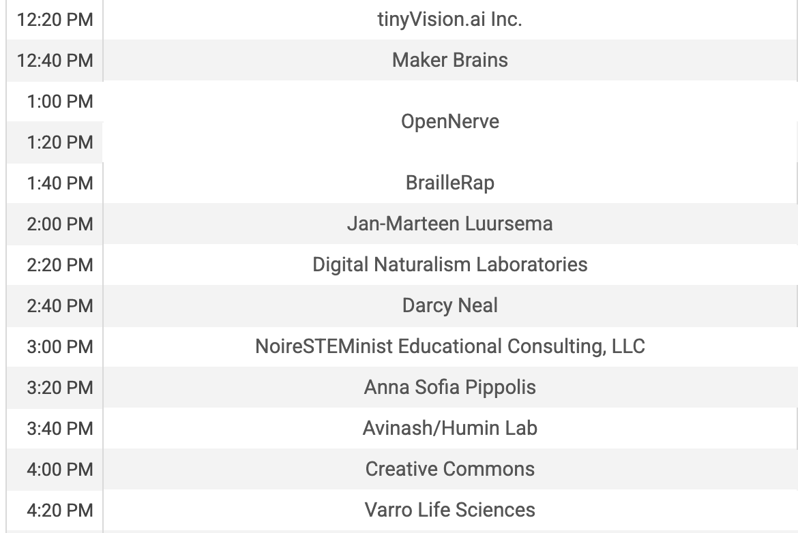Select the 12:40 PM time slot
Screen dimensions: 798x533
pyautogui.click(x=60, y=60)
